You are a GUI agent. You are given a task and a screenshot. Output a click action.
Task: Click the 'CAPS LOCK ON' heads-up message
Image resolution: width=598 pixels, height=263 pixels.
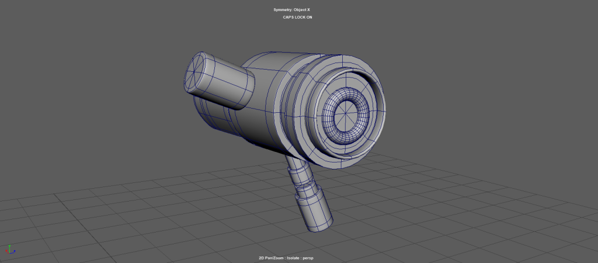pyautogui.click(x=297, y=17)
